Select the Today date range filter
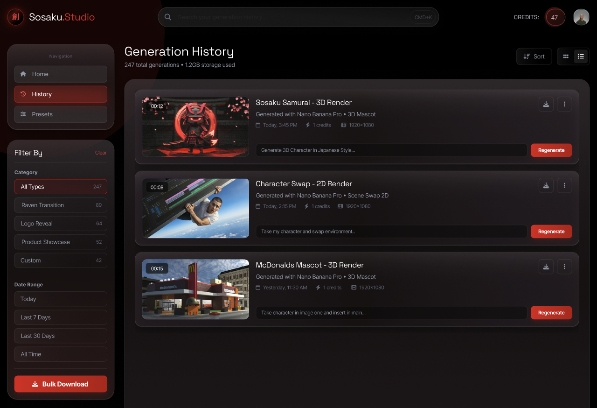This screenshot has width=597, height=408. (61, 299)
